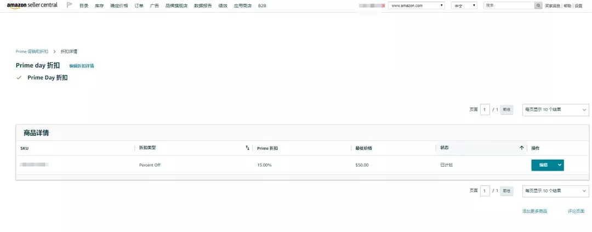Open the 品牌旗舰店 menu

coord(177,6)
